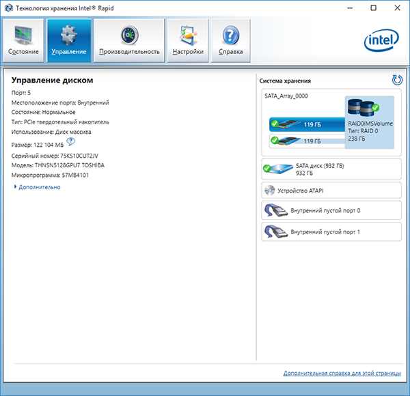Click the Управление диском heading
The height and width of the screenshot is (396, 410).
(x=52, y=80)
